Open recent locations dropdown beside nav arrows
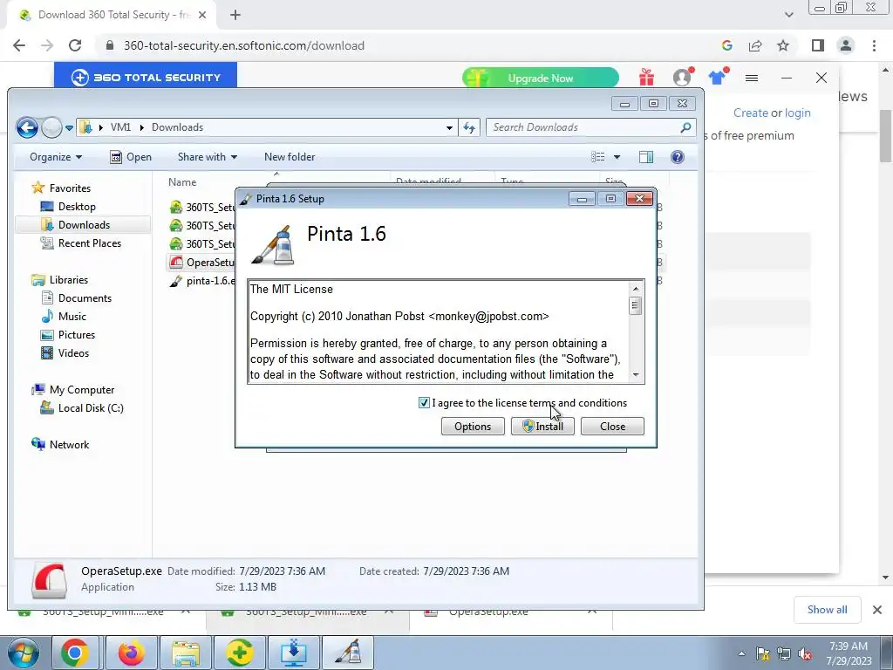The height and width of the screenshot is (670, 893). (69, 127)
